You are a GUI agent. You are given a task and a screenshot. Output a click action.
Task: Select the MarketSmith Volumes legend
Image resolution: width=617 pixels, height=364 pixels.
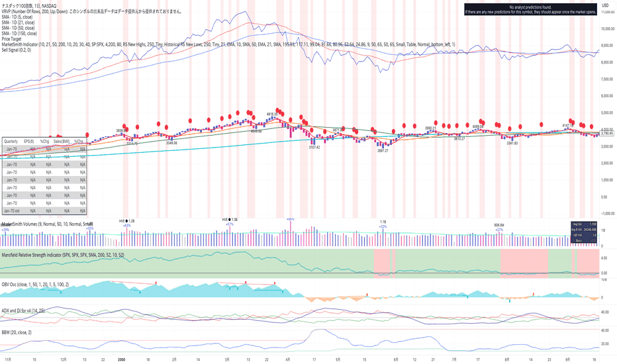(47, 224)
